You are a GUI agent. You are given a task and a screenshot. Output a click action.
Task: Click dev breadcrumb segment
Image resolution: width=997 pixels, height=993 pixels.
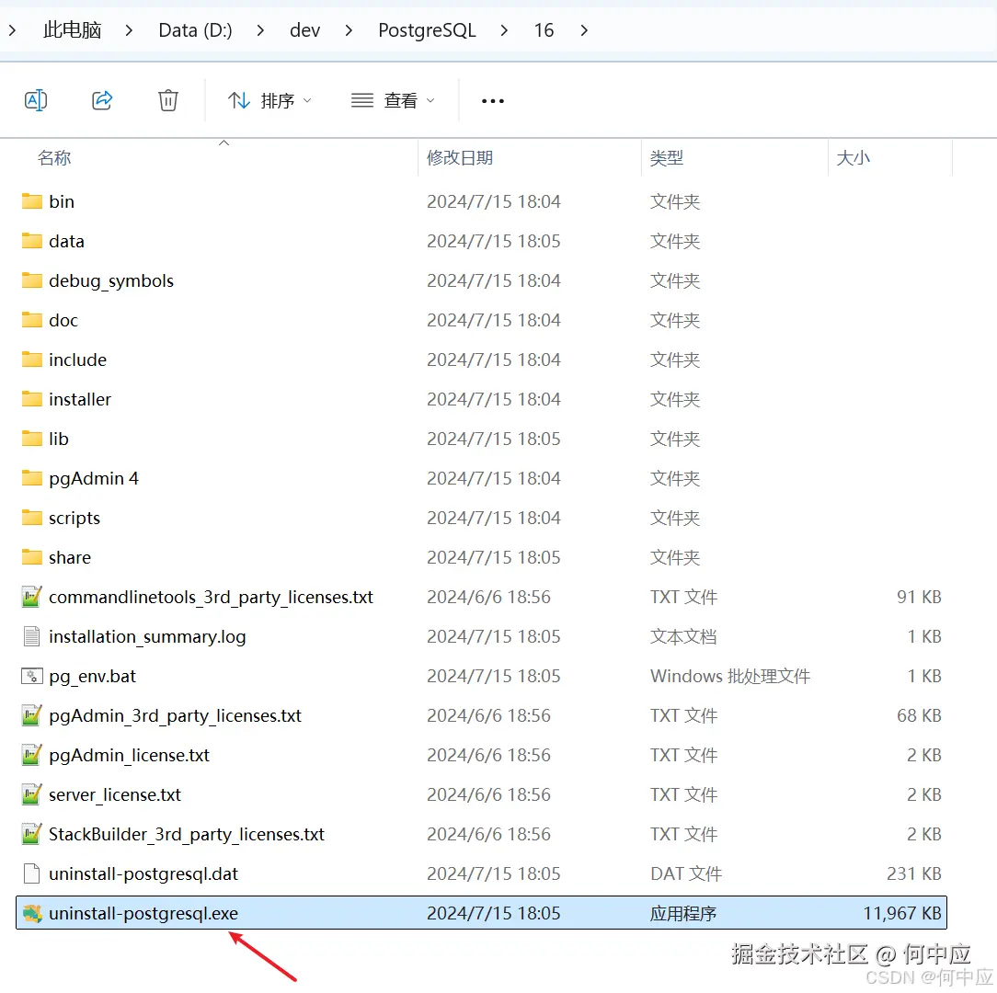pos(304,29)
